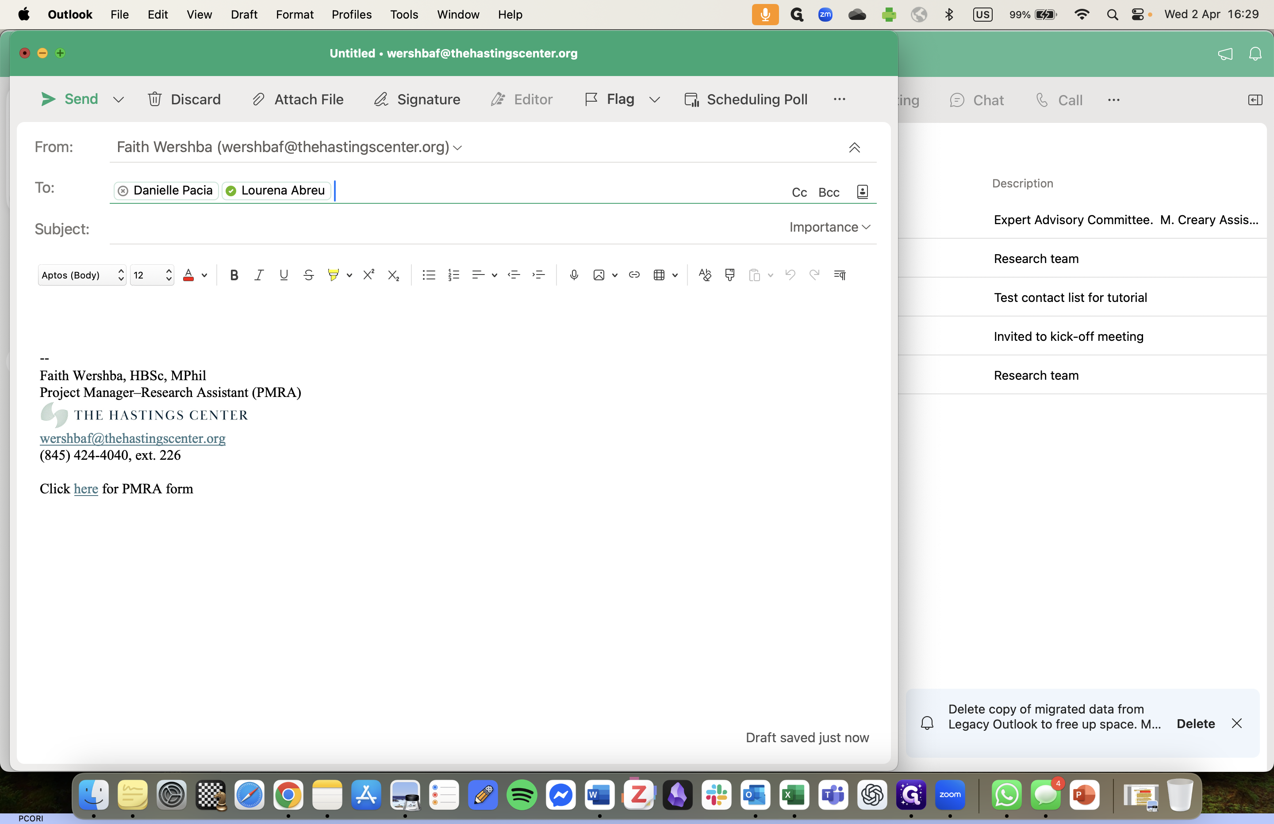
Task: Start a Call in the main Outlook window
Action: coord(1059,101)
